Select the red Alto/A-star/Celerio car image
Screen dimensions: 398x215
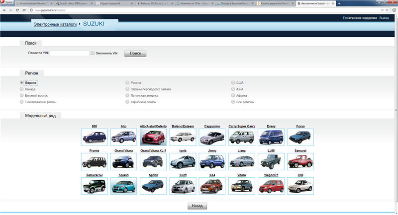click(153, 137)
